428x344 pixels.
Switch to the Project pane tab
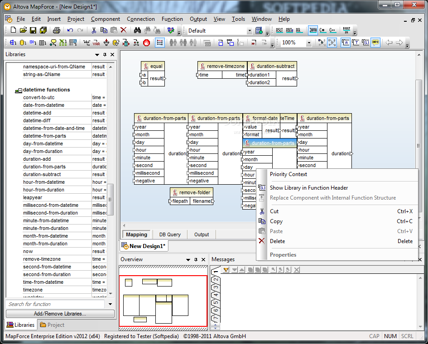[x=52, y=325]
